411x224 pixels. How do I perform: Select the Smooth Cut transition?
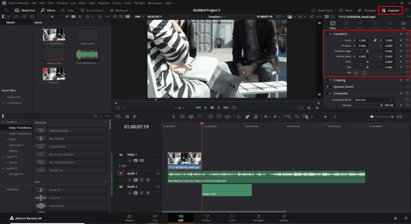coord(71,170)
